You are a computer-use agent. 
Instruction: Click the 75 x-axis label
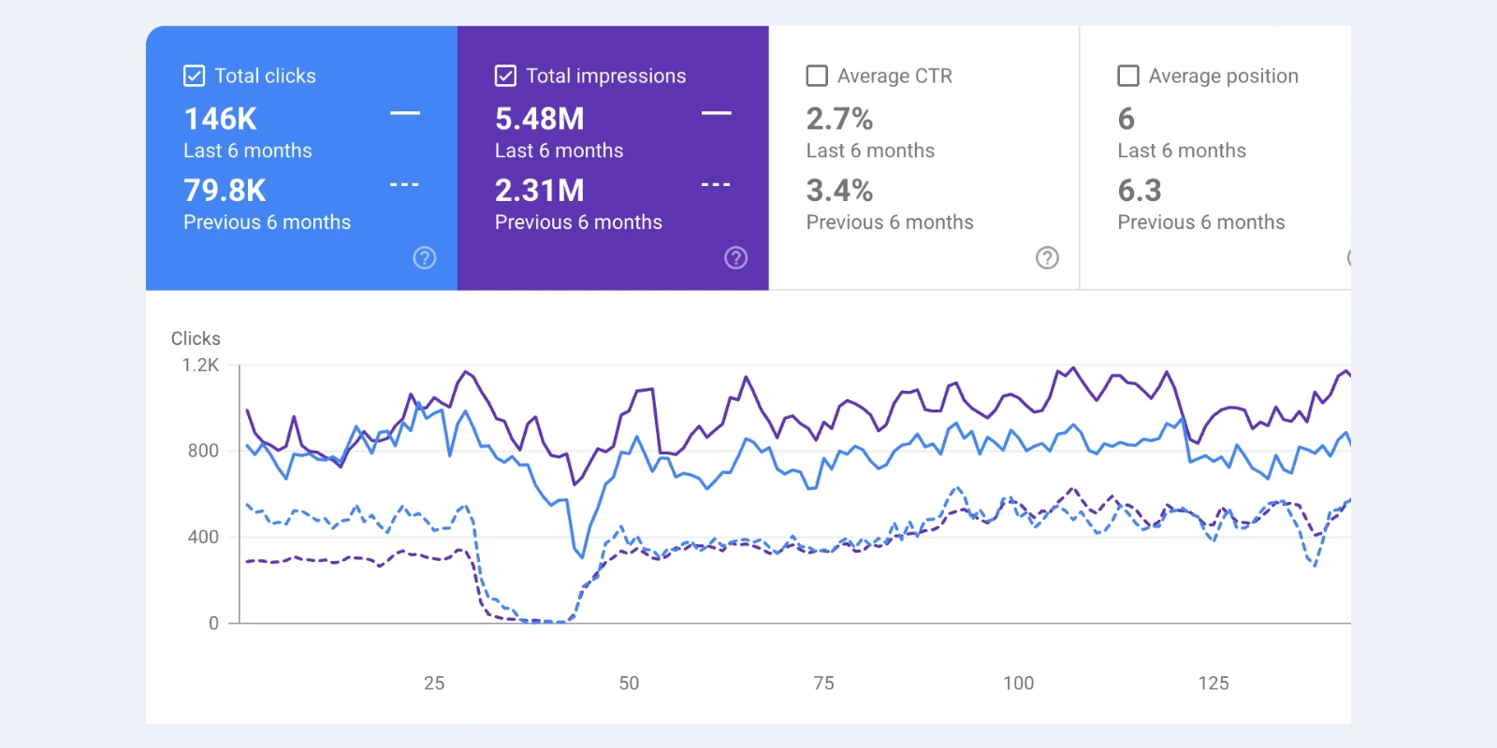coord(823,683)
